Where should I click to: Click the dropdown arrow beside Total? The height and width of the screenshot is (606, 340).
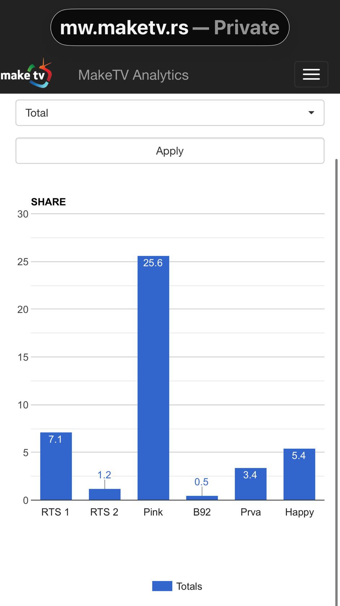click(x=311, y=113)
